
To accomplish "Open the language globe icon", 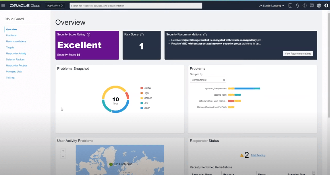I will [x=319, y=6].
